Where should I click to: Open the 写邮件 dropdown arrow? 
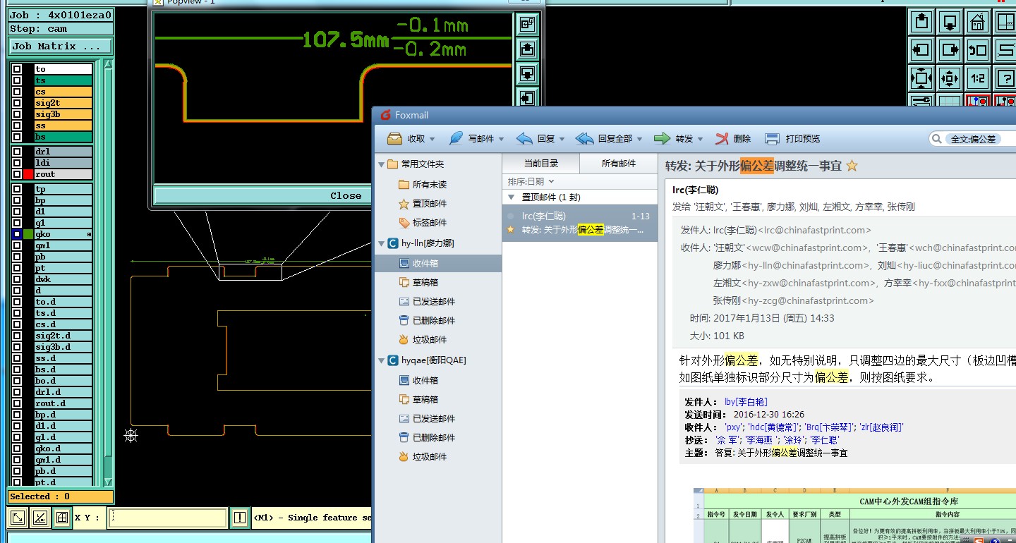[x=501, y=140]
